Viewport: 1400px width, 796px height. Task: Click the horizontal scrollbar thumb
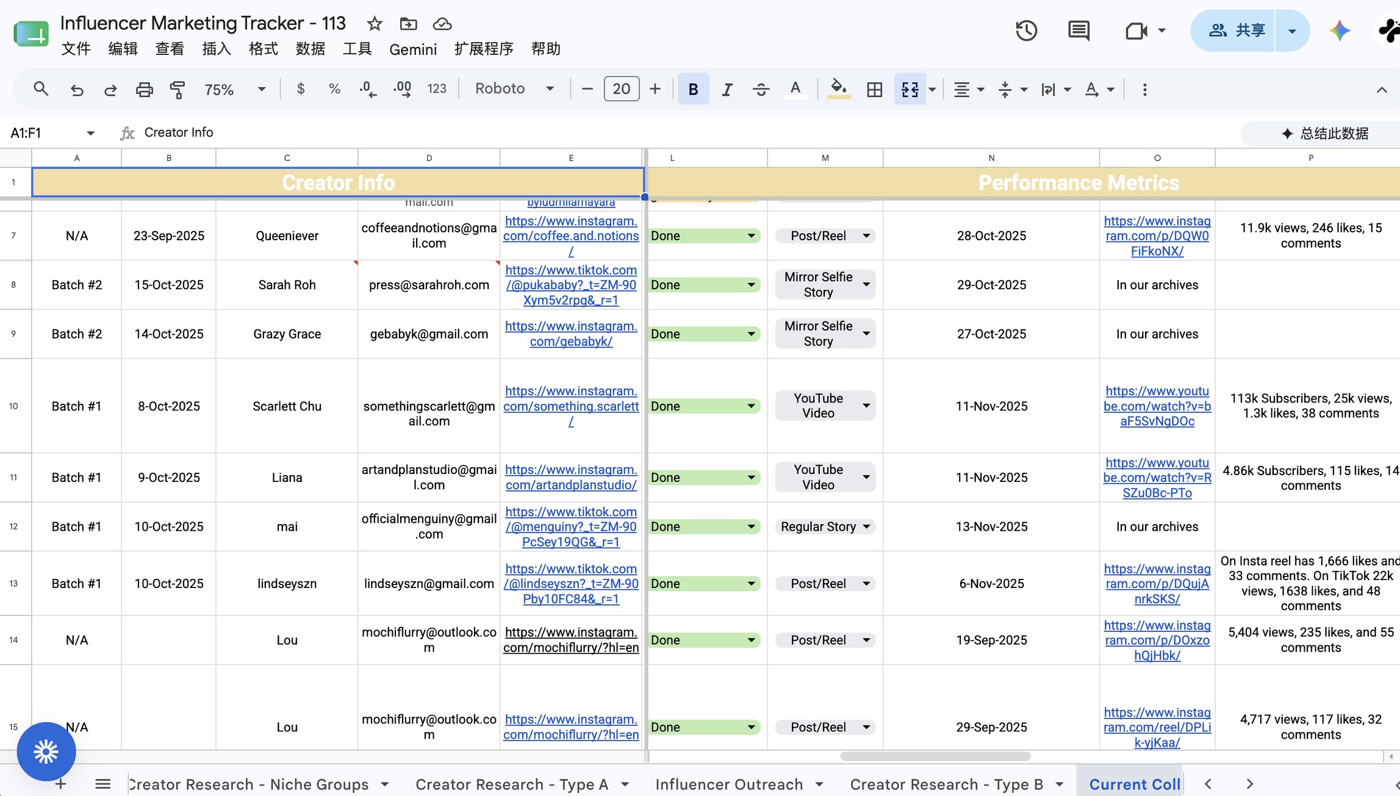point(935,756)
